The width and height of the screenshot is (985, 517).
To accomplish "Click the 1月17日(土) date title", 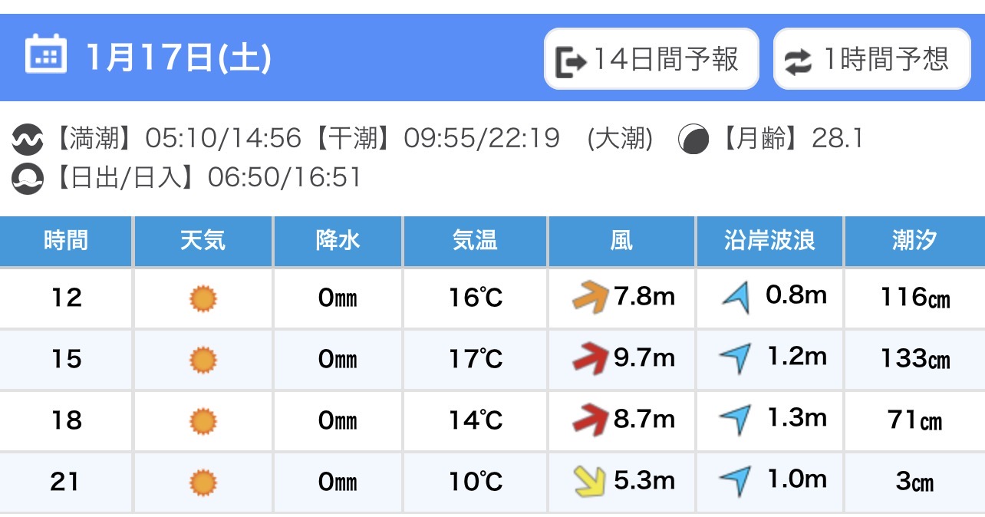I will tap(179, 58).
